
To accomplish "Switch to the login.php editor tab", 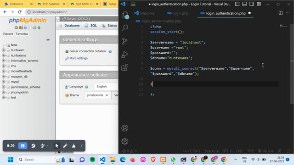I will (178, 13).
